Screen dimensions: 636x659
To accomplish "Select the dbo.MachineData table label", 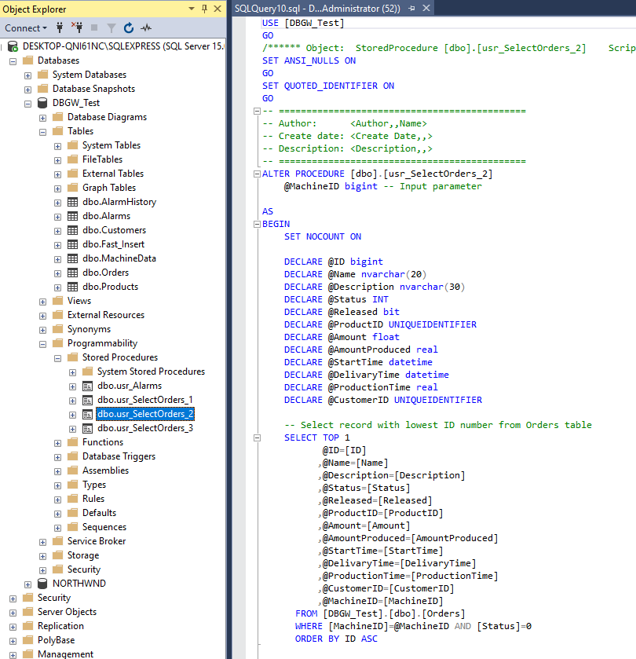I will click(x=119, y=258).
